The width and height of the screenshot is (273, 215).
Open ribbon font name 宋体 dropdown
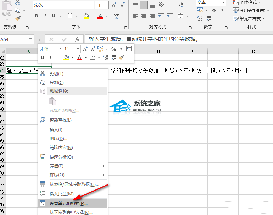(91, 5)
